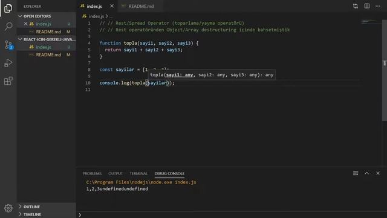Collapse the REACT-ICIN-GEREKLI-JAVA folder section
Image resolution: width=387 pixels, height=218 pixels.
pos(47,39)
